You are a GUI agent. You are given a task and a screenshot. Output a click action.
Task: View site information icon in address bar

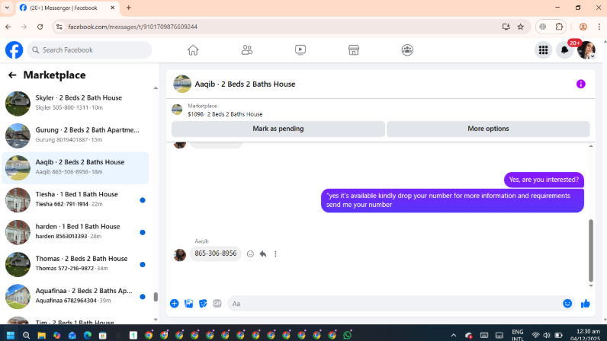tap(59, 27)
